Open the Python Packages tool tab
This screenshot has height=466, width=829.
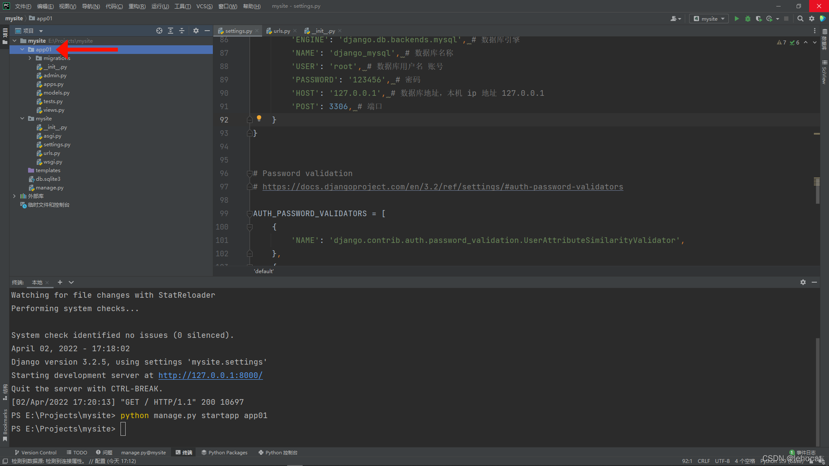point(225,452)
